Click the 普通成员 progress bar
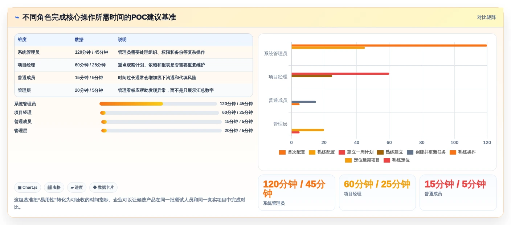This screenshot has height=225, width=511. 162,122
